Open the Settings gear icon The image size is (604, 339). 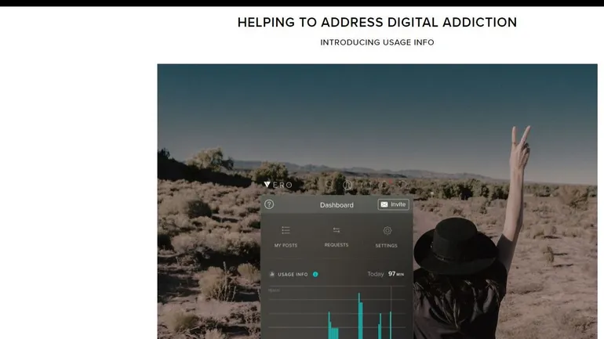388,231
